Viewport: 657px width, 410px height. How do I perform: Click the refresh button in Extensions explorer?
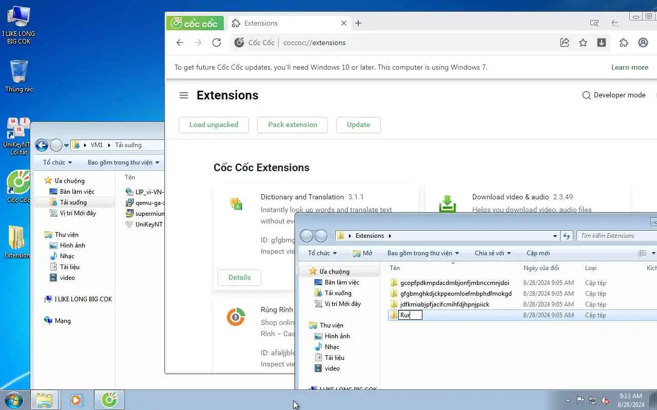tap(567, 236)
